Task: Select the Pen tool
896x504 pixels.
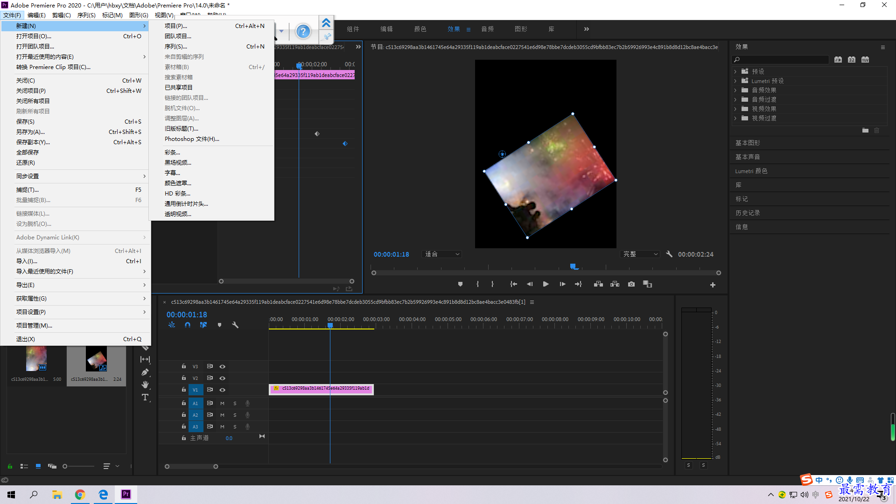Action: (145, 372)
